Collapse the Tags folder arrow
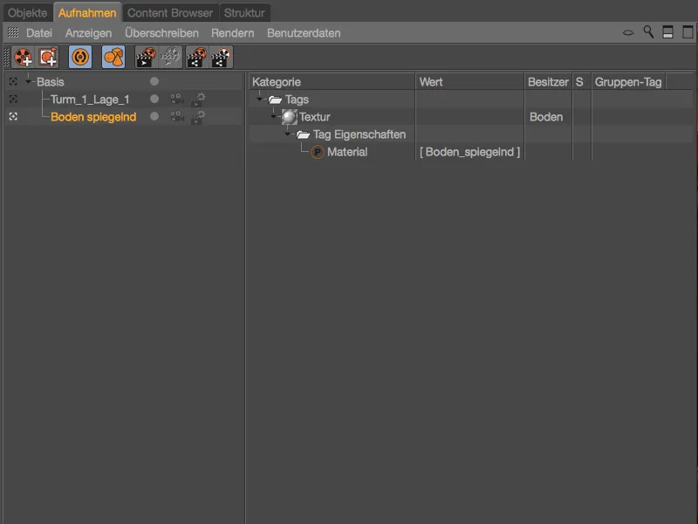The height and width of the screenshot is (524, 698). click(259, 99)
